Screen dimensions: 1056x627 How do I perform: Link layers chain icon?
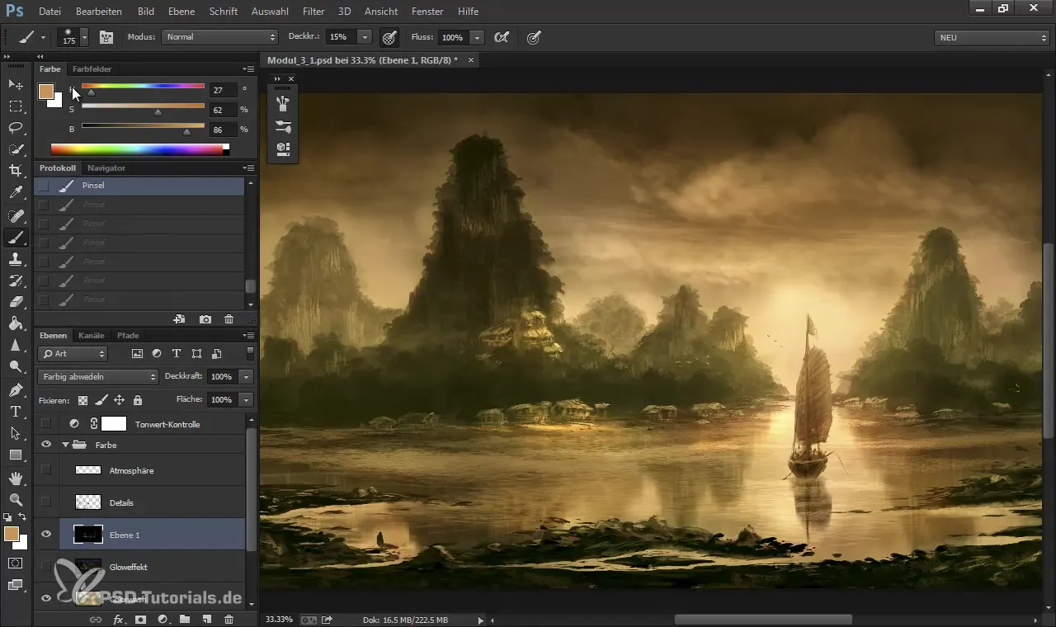[x=95, y=619]
